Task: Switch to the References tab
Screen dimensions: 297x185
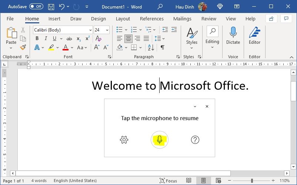Action: (x=152, y=19)
